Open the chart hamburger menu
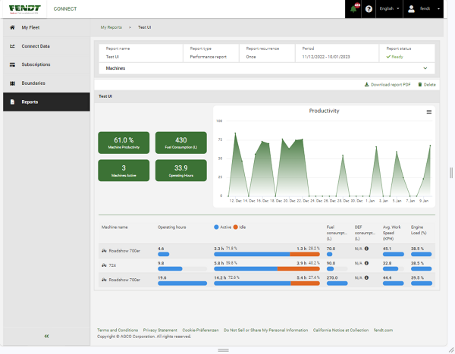455x354 pixels. point(429,111)
